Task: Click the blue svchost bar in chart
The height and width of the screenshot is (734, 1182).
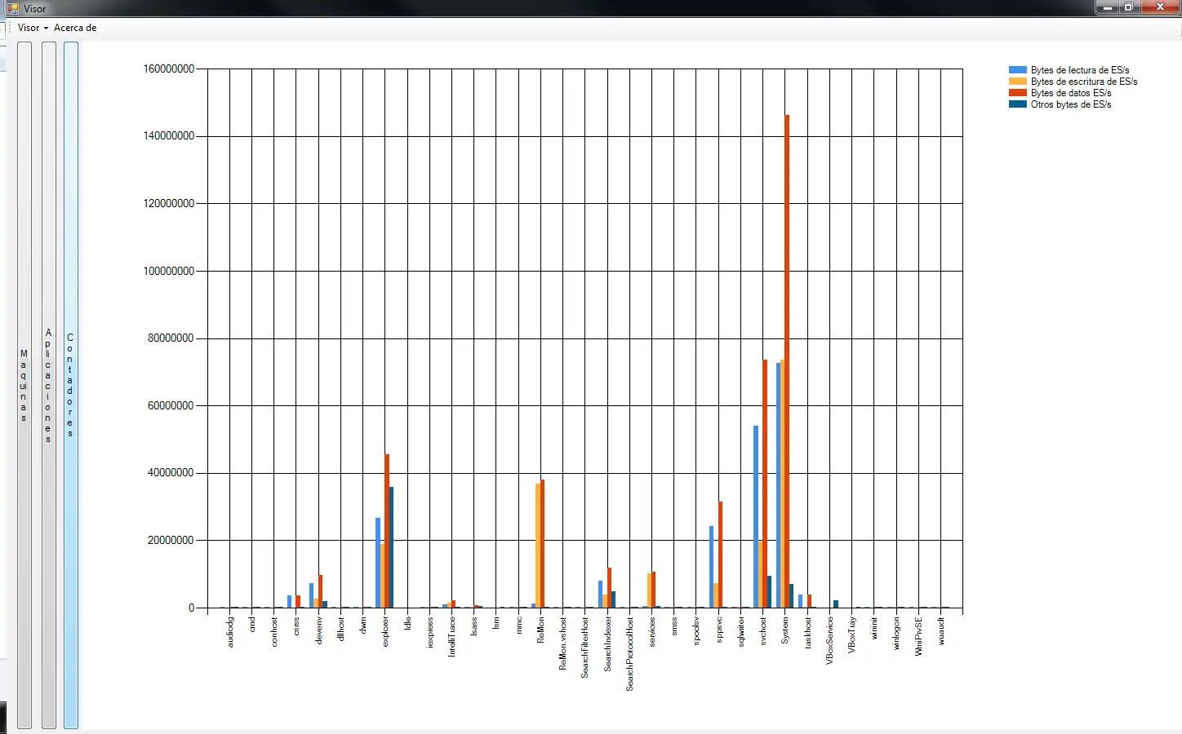Action: (756, 516)
